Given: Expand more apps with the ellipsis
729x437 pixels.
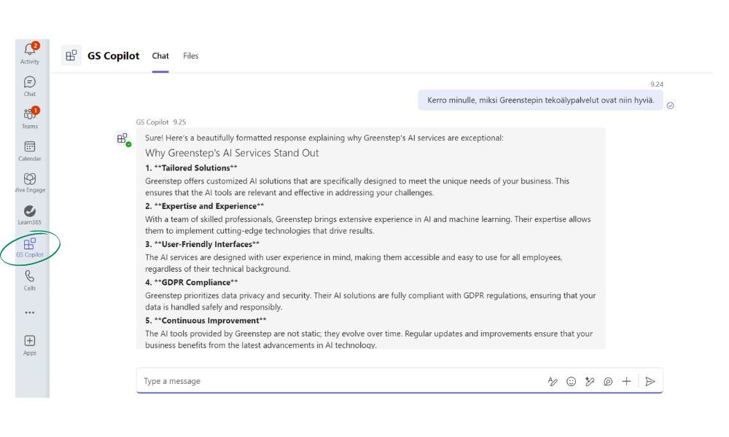Looking at the screenshot, I should point(30,312).
